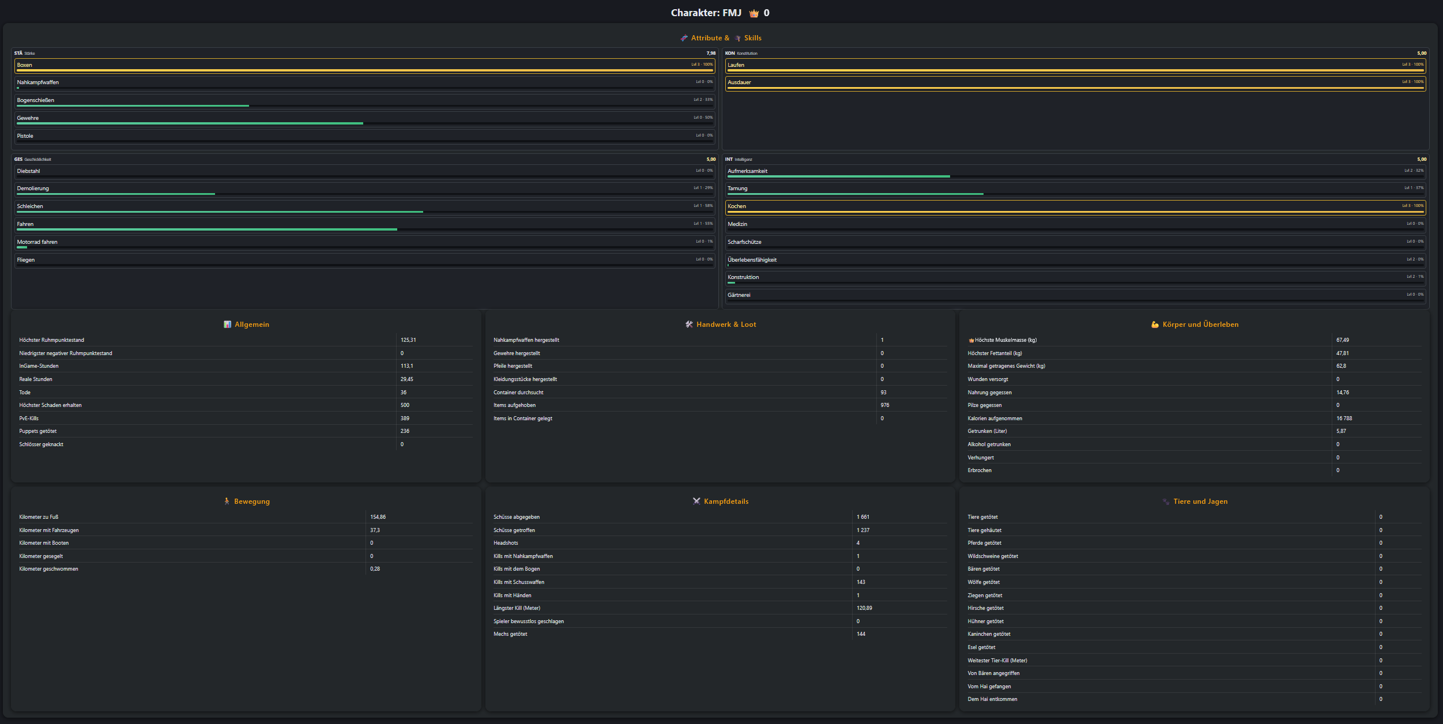Image resolution: width=1443 pixels, height=724 pixels.
Task: Toggle the Kochen skill highlight
Action: [x=1076, y=206]
